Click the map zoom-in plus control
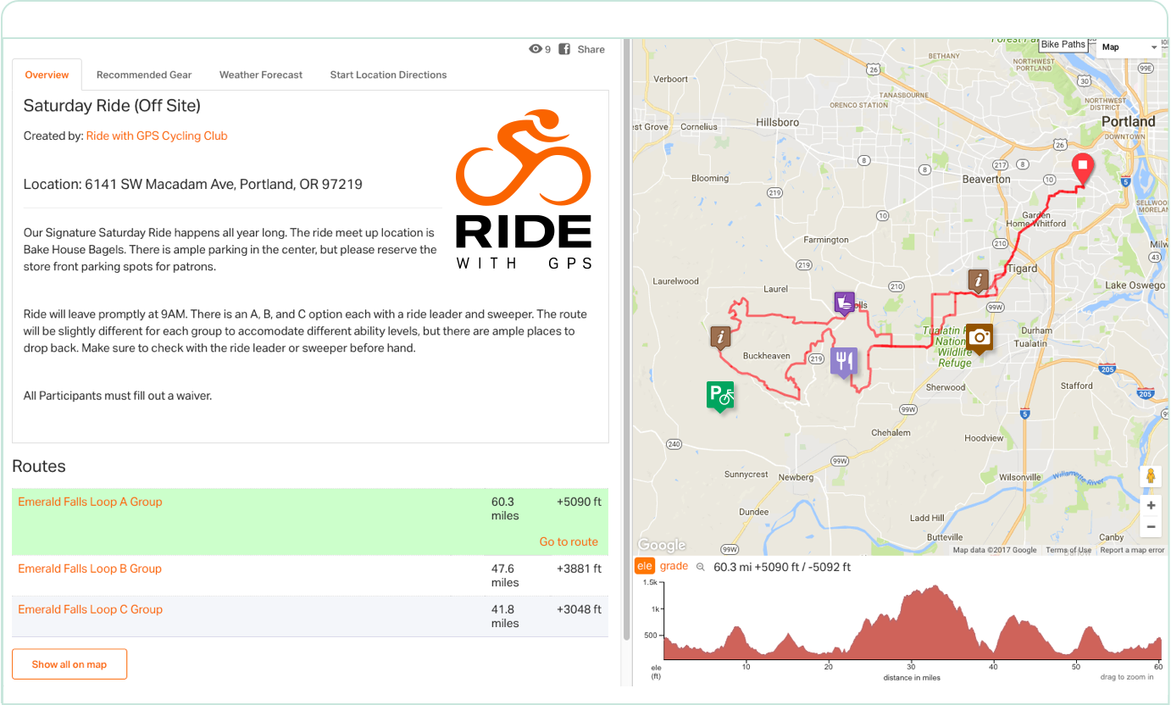1171x705 pixels. tap(1151, 505)
